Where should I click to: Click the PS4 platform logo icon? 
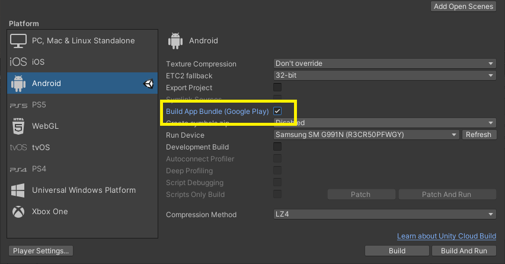[x=18, y=169]
